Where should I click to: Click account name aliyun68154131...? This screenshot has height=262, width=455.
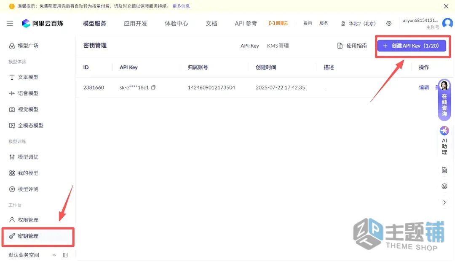point(420,20)
